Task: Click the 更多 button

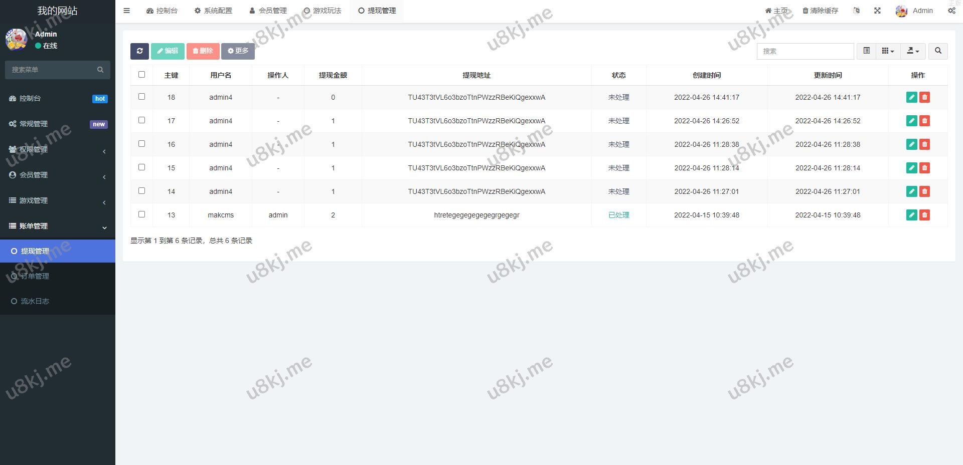Action: (238, 51)
